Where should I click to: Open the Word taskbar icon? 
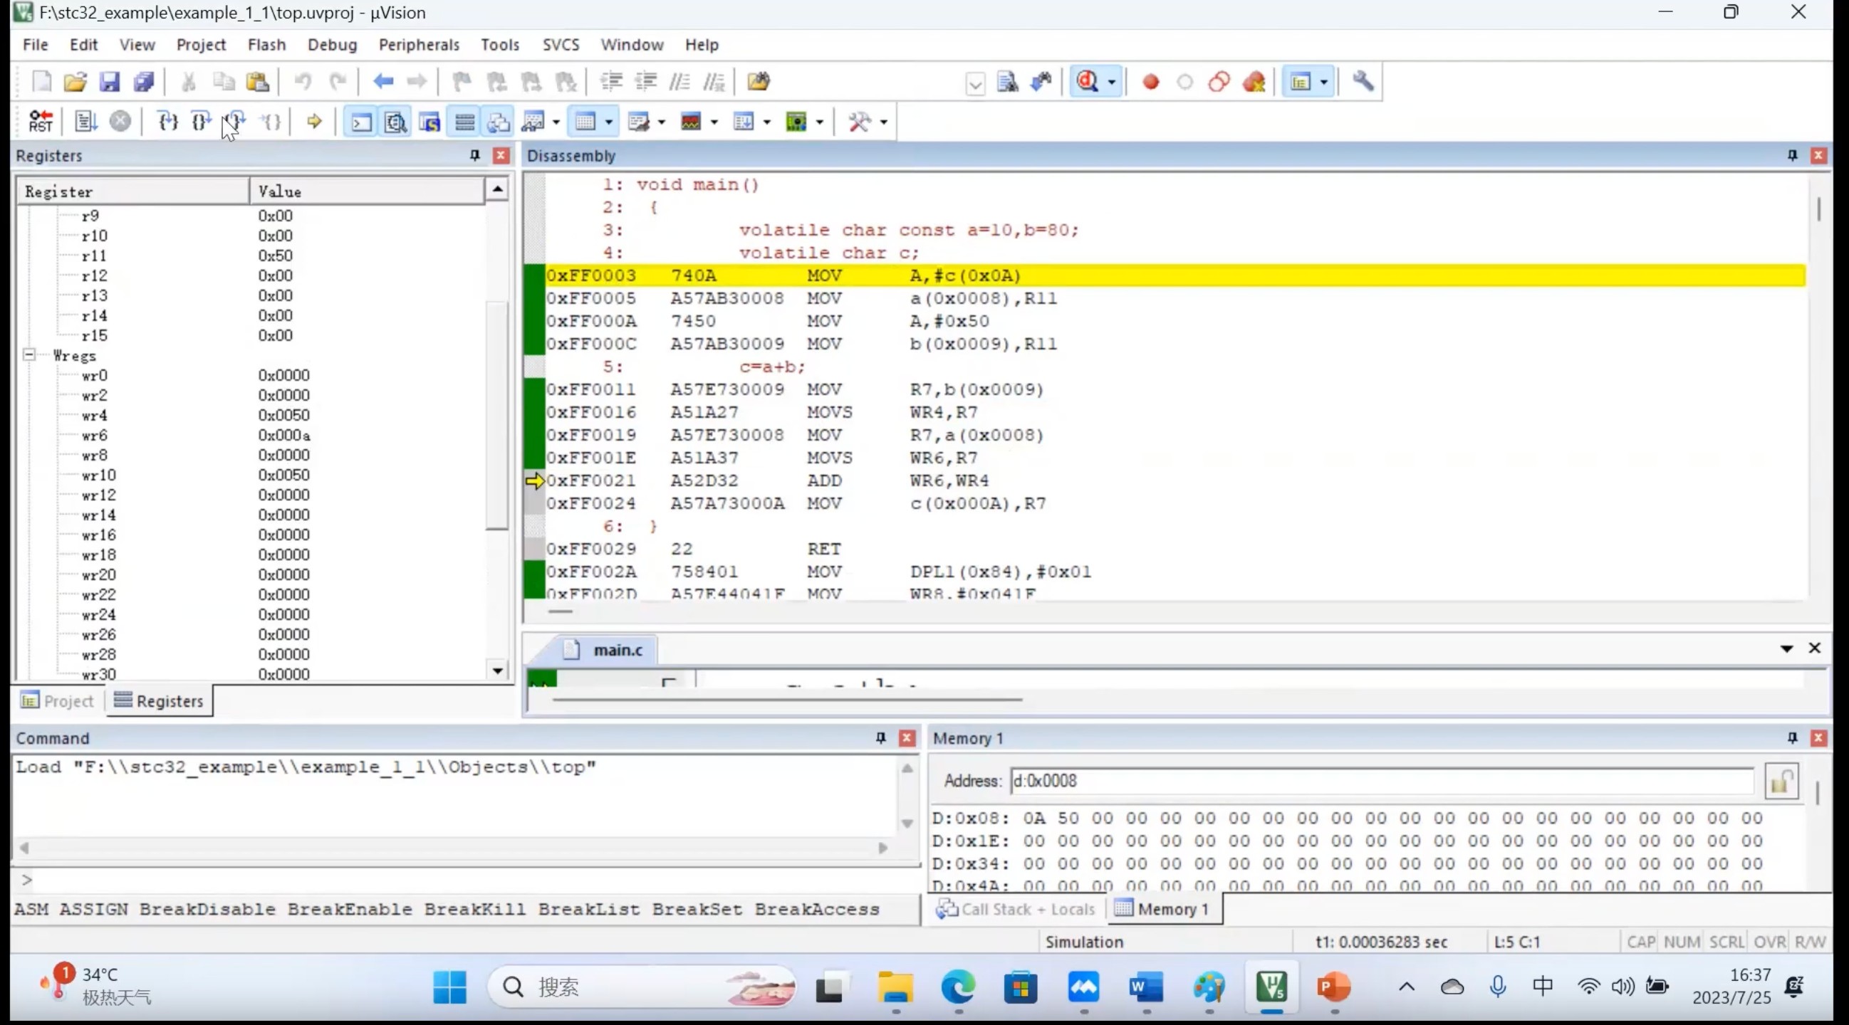point(1146,987)
